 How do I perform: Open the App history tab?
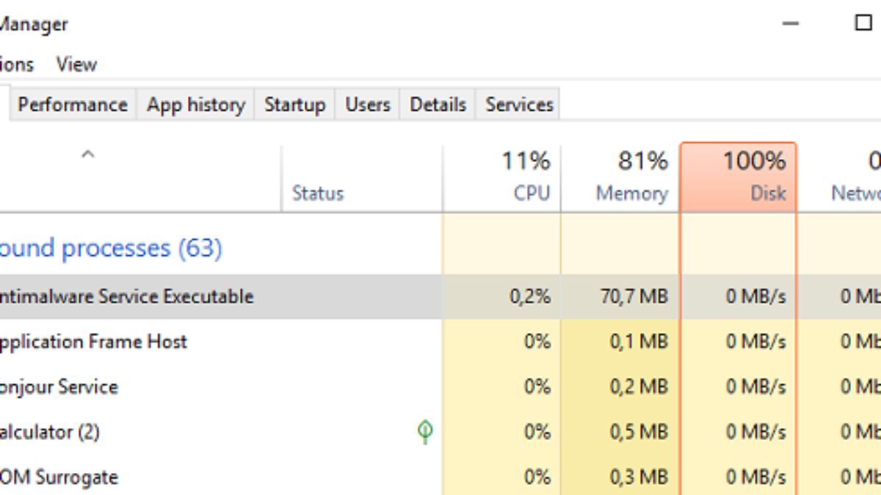pyautogui.click(x=195, y=105)
